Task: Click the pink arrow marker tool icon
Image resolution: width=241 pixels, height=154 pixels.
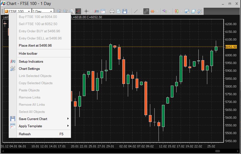Action: click(165, 11)
